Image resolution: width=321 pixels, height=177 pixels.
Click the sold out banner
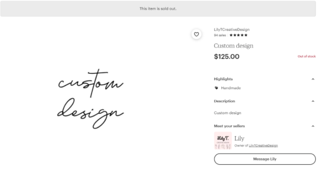click(158, 9)
